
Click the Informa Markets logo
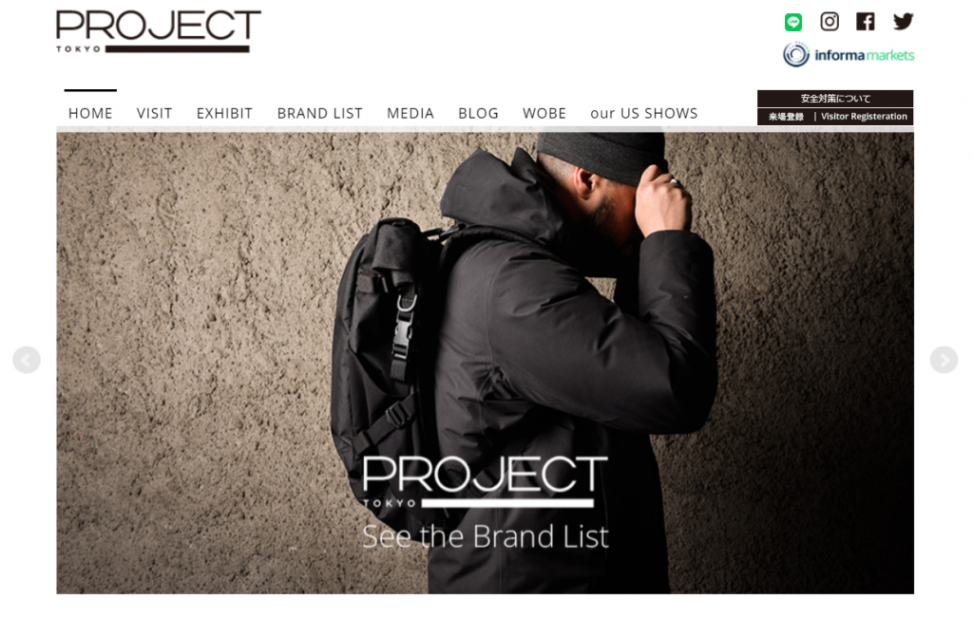(x=849, y=54)
